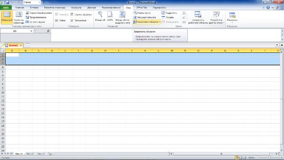Select the Лист2 sheet tab
The height and width of the screenshot is (160, 284).
[x=30, y=154]
